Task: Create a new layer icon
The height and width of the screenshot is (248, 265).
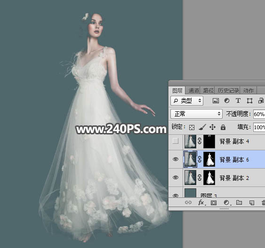Action: click(252, 202)
